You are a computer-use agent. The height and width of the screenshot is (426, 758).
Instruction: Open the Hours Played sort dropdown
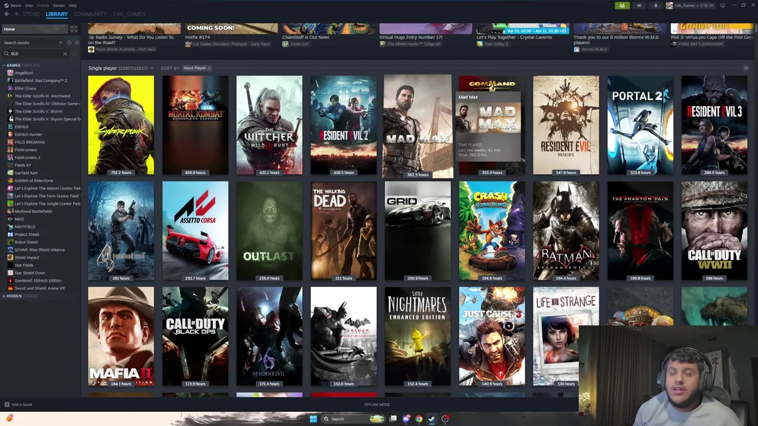tap(196, 68)
